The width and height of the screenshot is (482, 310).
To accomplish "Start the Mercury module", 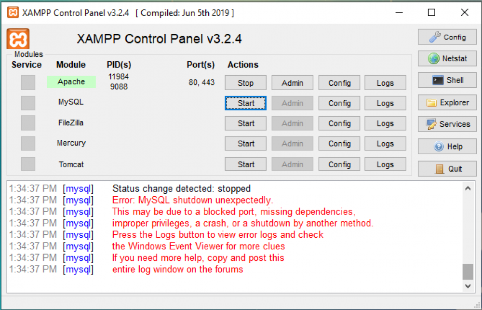I will click(x=245, y=144).
